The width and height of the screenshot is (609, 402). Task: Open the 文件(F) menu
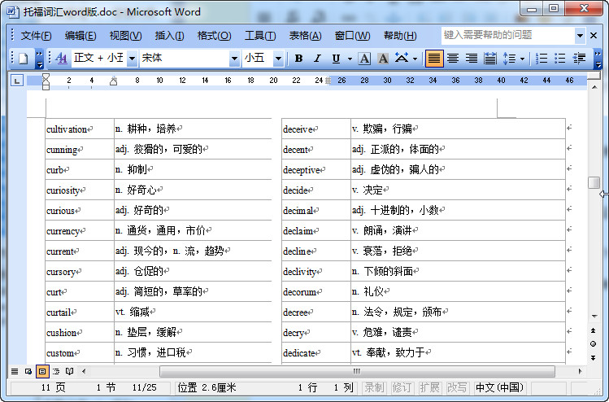36,36
